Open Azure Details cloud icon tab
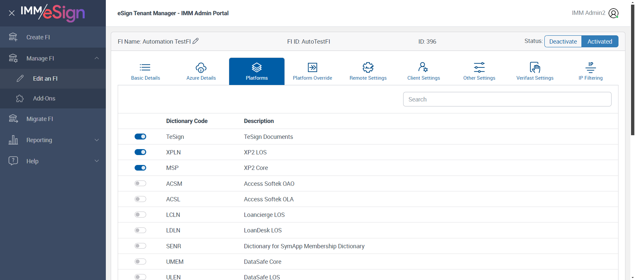Screen dimensions: 635x280 click(x=201, y=68)
